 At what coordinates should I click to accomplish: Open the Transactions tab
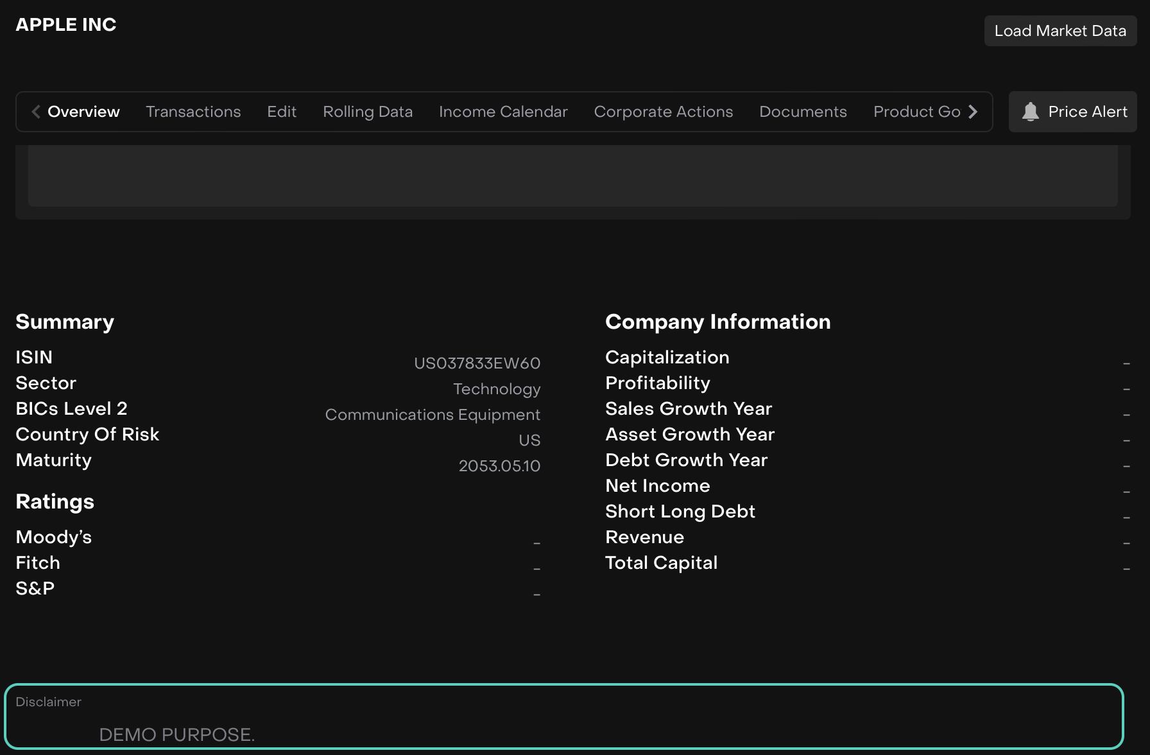193,112
